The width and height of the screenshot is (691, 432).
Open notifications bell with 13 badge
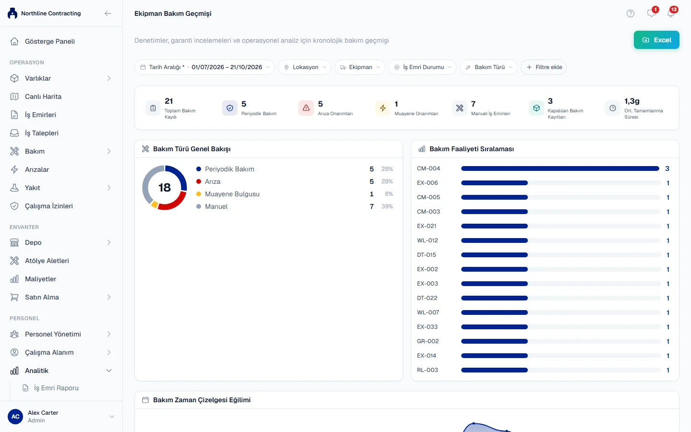tap(671, 13)
